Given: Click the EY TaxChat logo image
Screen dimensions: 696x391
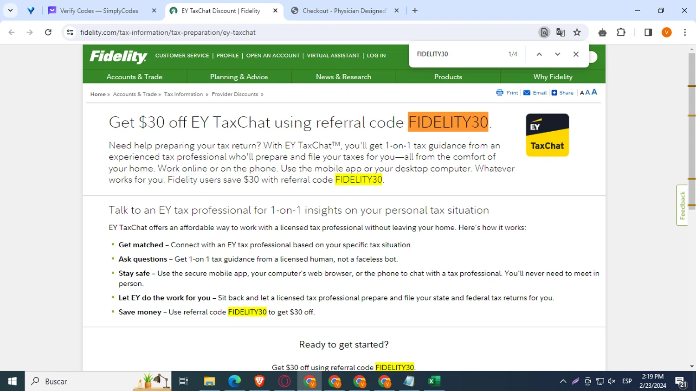Looking at the screenshot, I should click(x=547, y=135).
